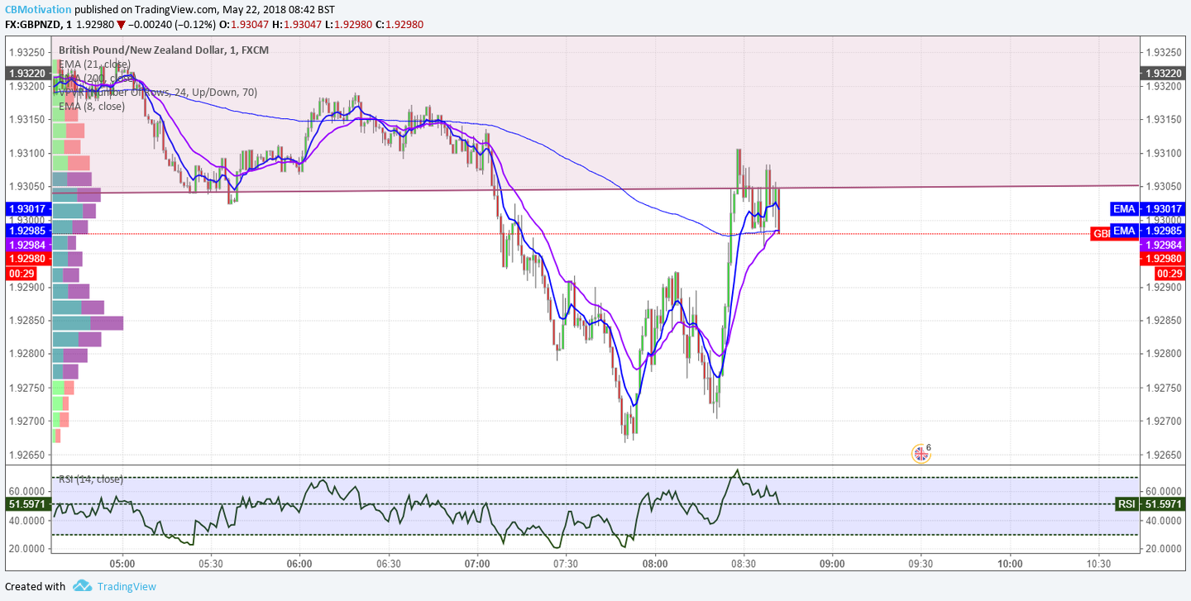The image size is (1191, 601).
Task: Click the 09:30 time axis label
Action: (x=921, y=564)
